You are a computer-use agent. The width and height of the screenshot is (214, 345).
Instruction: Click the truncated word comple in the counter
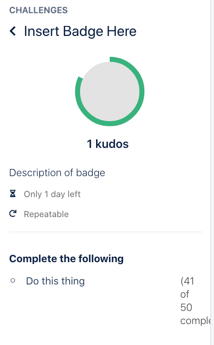pyautogui.click(x=195, y=321)
